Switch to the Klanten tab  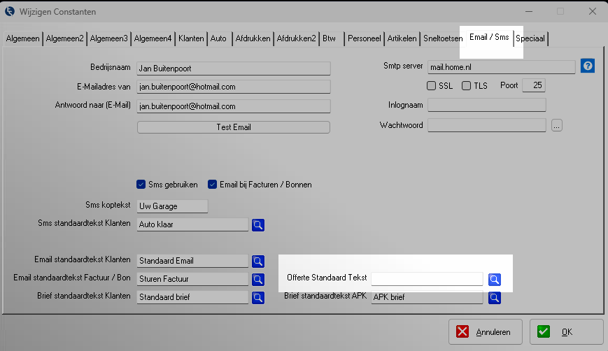coord(191,39)
